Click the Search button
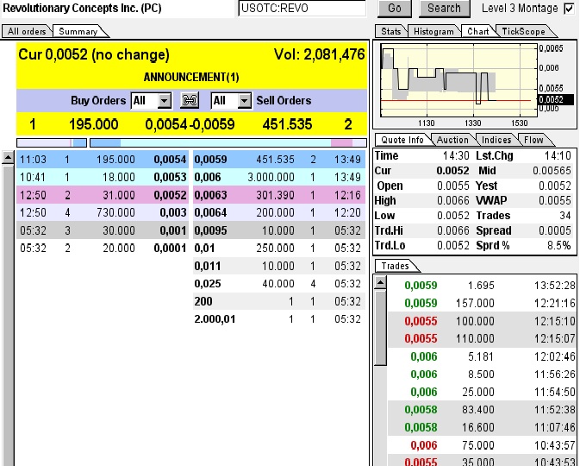 (x=444, y=8)
